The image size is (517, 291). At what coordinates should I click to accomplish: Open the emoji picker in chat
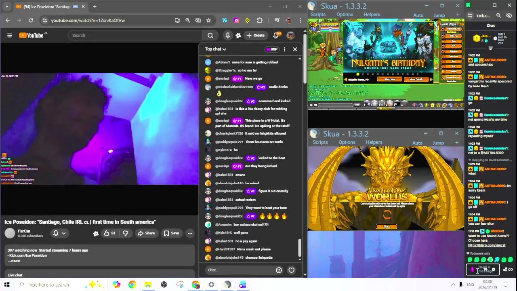click(x=279, y=270)
